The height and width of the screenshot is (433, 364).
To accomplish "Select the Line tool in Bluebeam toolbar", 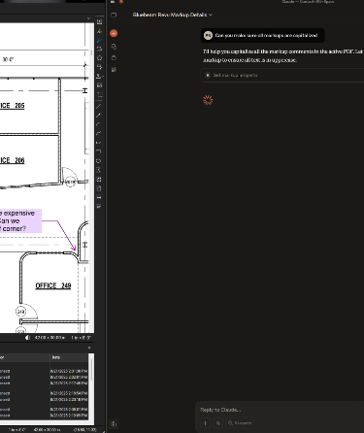I will coord(99,106).
